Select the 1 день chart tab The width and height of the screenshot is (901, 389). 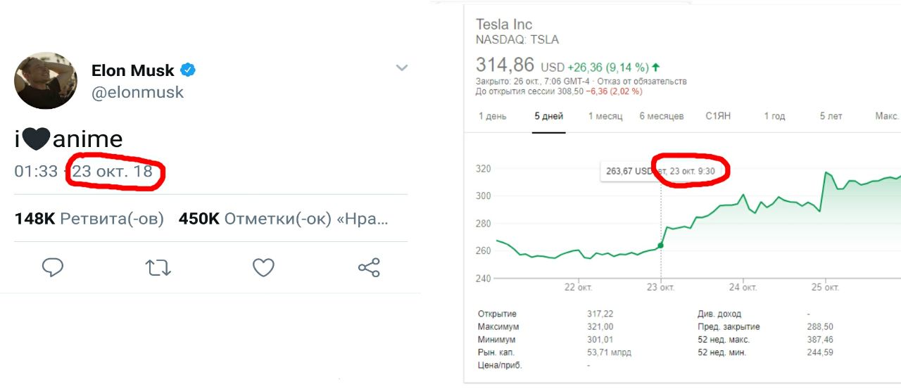click(492, 116)
